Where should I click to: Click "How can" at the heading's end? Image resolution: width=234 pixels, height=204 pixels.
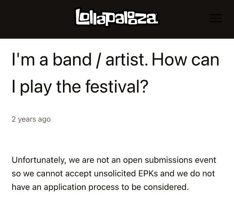point(185,59)
